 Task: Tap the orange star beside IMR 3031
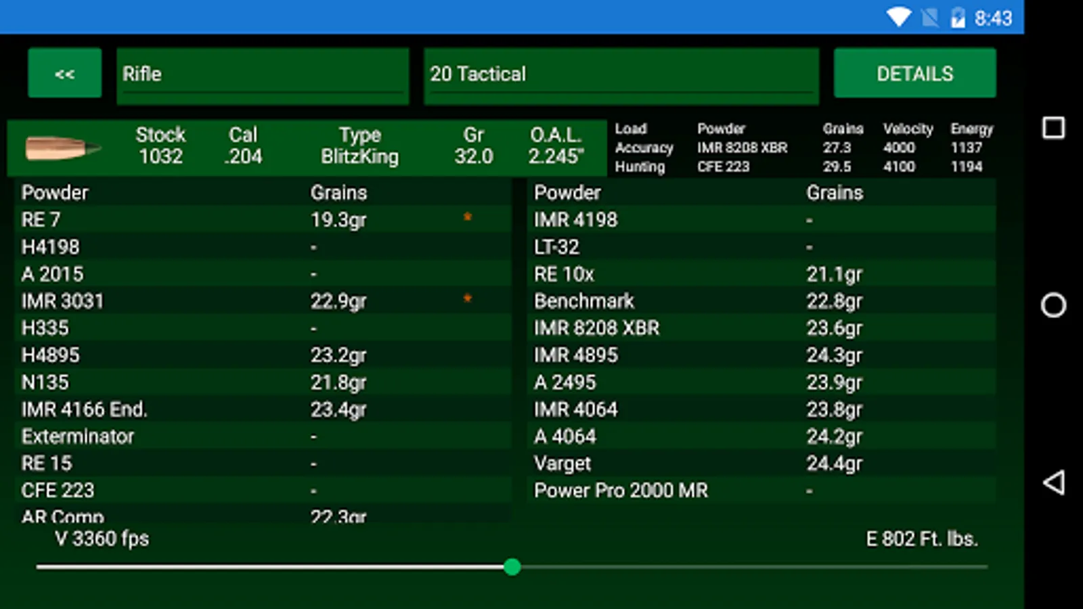point(467,298)
